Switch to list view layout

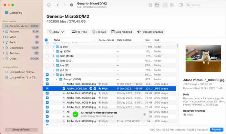(x=165, y=5)
